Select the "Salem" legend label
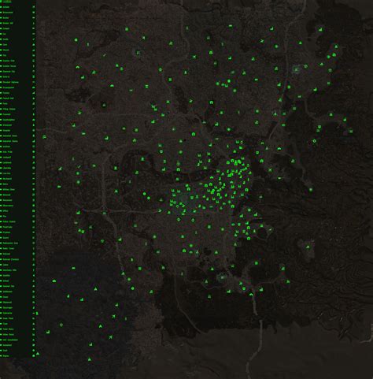This screenshot has width=373, height=379. tap(6, 265)
